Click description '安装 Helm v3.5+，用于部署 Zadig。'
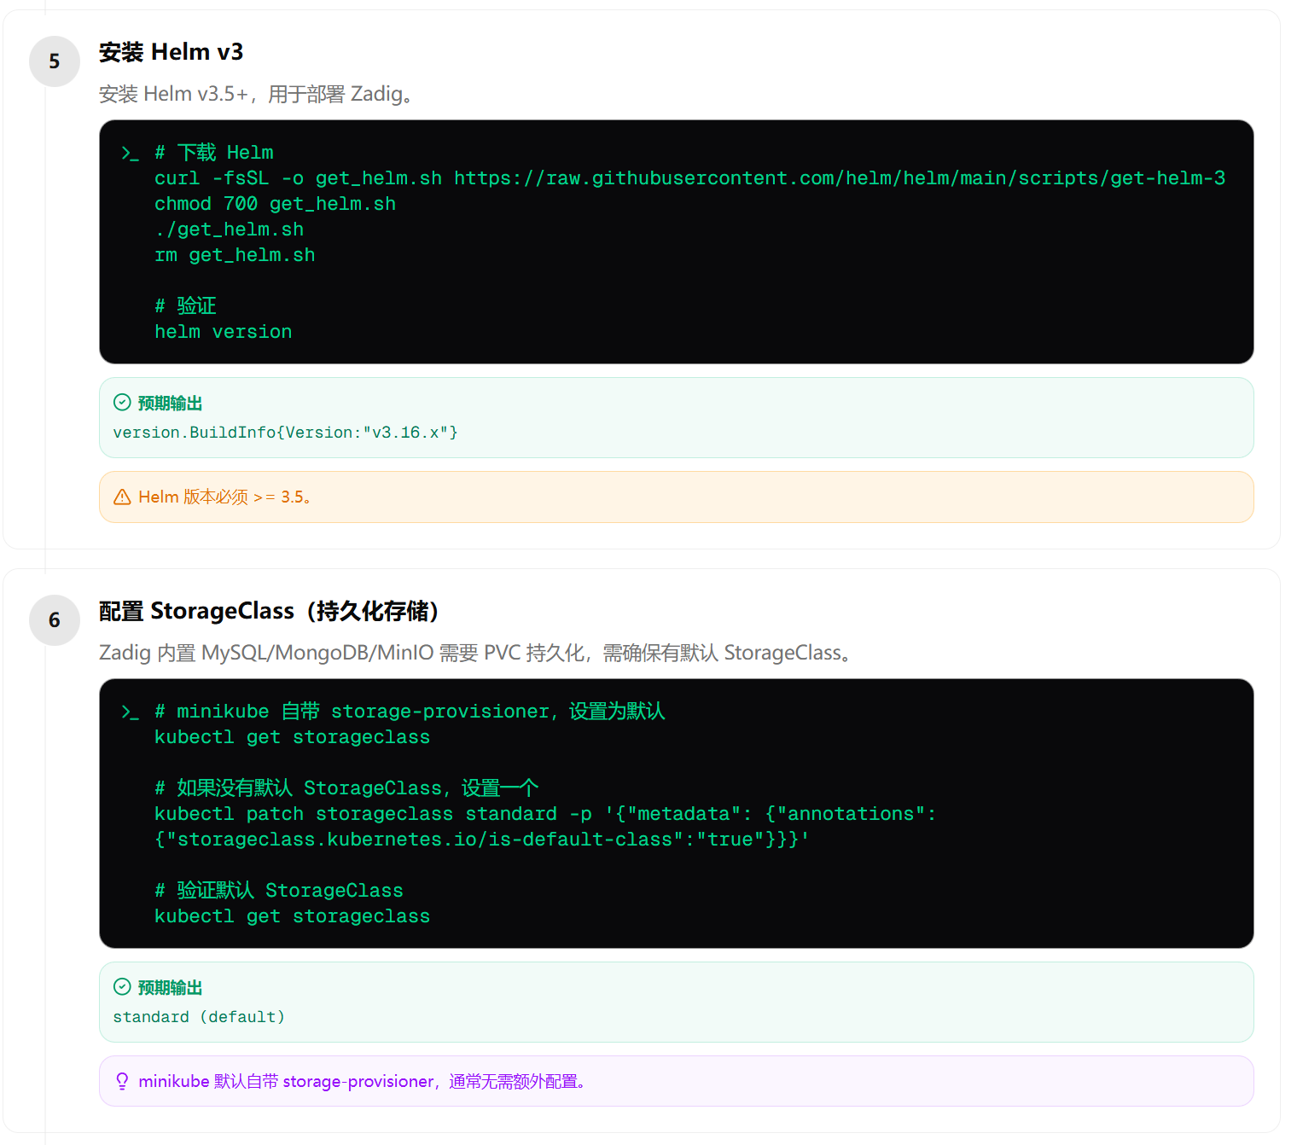 (x=256, y=94)
